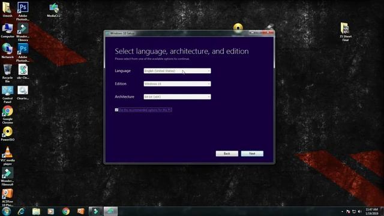Open the 35 Sheet Final folder
384x216 pixels.
coord(346,32)
